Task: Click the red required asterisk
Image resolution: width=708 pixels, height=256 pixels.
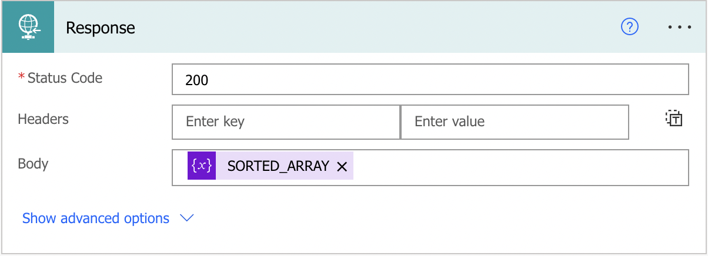Action: pos(22,78)
